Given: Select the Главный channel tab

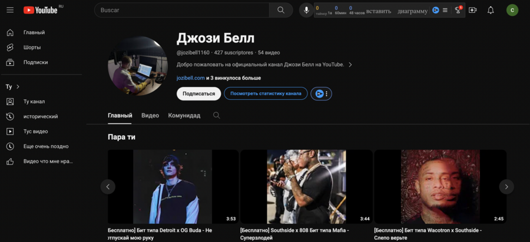Looking at the screenshot, I should click(120, 116).
